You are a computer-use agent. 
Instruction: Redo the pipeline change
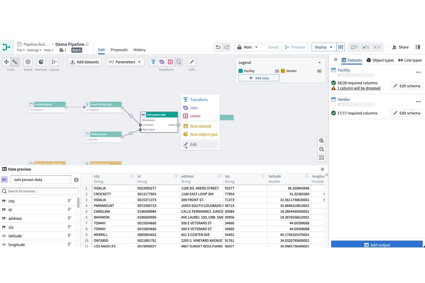[227, 47]
